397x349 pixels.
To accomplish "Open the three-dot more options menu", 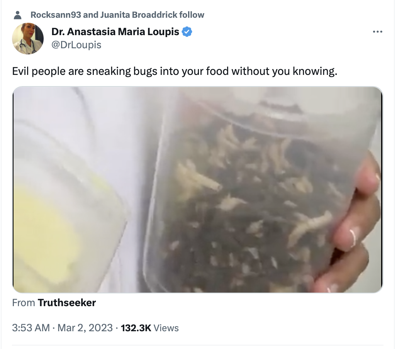I will (378, 32).
